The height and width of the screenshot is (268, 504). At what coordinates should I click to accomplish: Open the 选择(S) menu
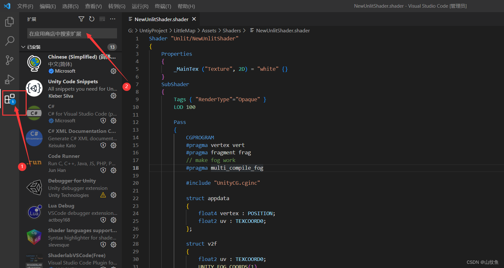point(70,6)
